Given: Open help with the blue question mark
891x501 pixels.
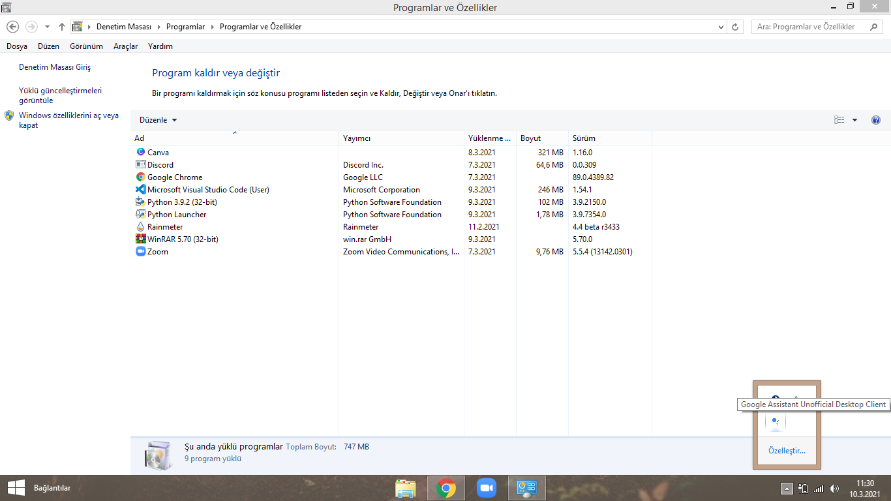Looking at the screenshot, I should coord(876,120).
